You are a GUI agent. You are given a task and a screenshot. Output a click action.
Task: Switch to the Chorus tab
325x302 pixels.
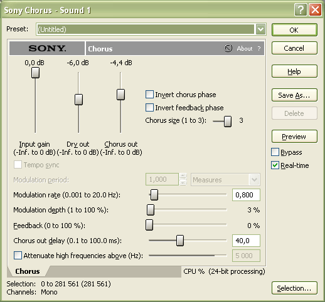point(28,271)
